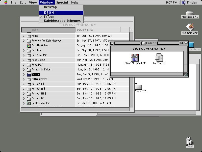
Task: Click the Falcon window vertical scrollbar
Action: 185,62
